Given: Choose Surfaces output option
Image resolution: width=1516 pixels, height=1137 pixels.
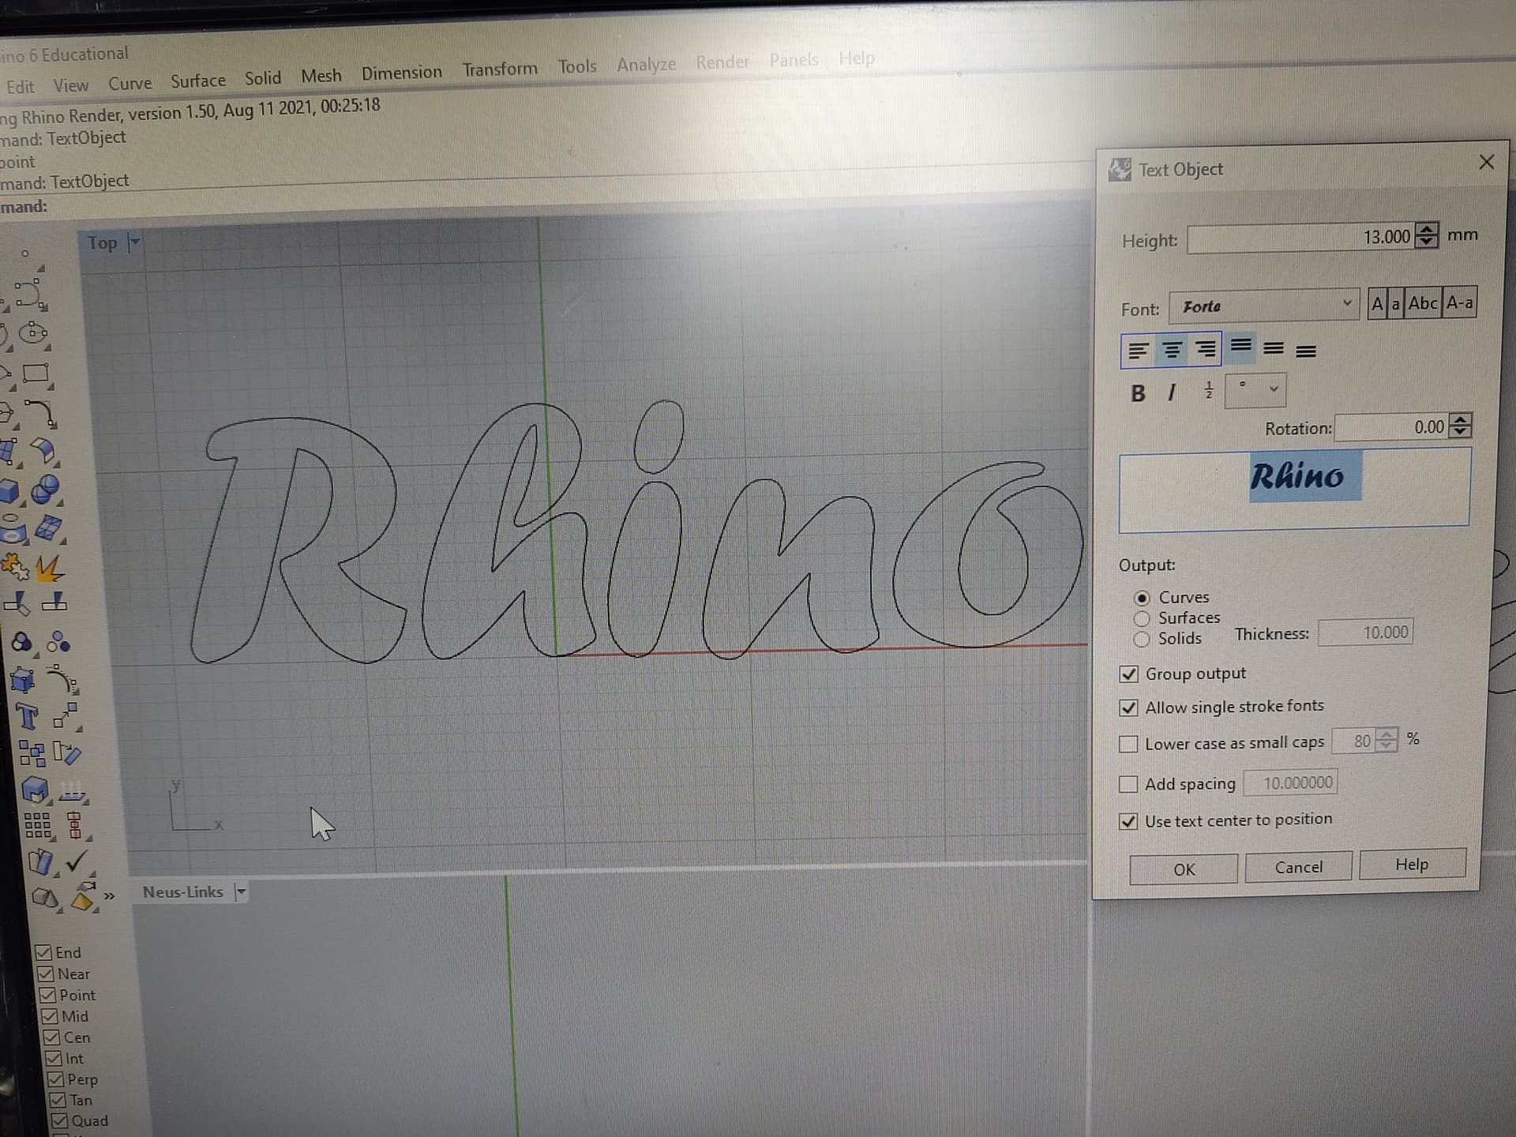Looking at the screenshot, I should tap(1142, 618).
